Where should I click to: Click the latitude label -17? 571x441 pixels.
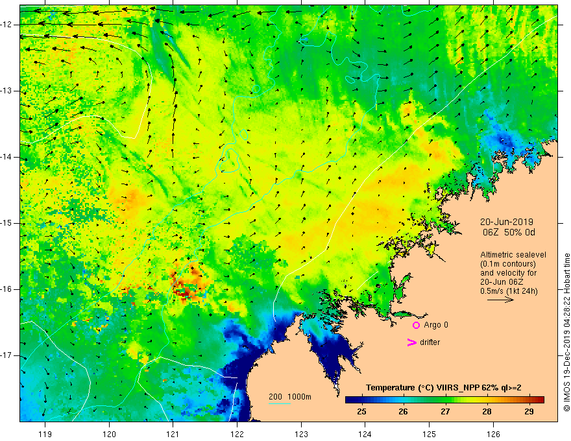7,355
